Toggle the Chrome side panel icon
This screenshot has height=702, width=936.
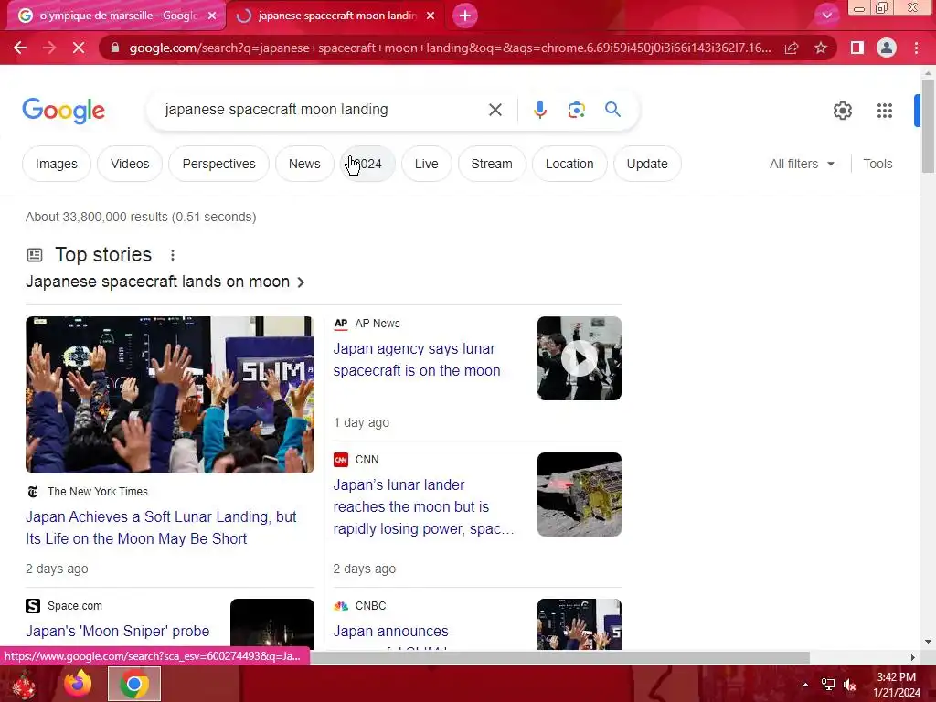tap(857, 48)
